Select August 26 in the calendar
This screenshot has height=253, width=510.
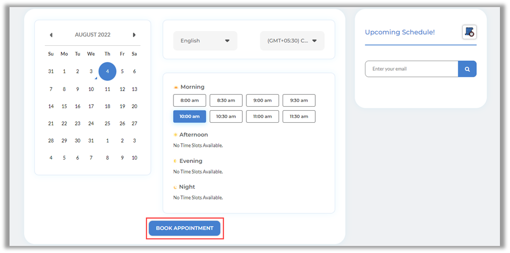click(122, 123)
